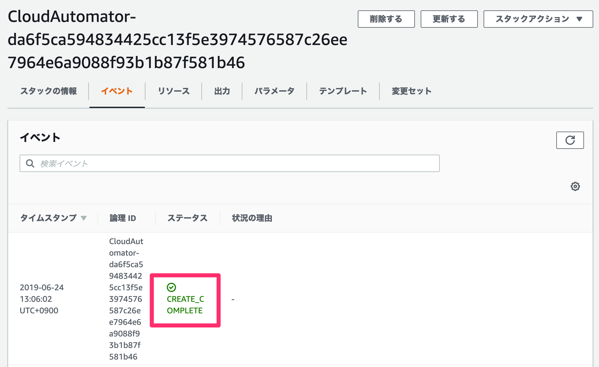Click the green CREATE_COMPLETE check icon

(171, 287)
